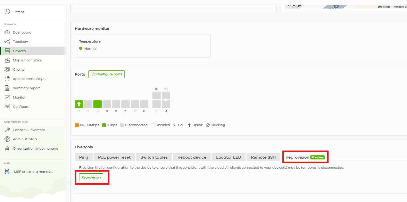The image size is (407, 202).
Task: Open Topology from the sidebar
Action: [x=20, y=42]
